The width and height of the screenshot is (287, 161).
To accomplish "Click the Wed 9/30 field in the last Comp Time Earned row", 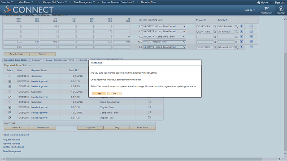I will [x=12, y=47].
